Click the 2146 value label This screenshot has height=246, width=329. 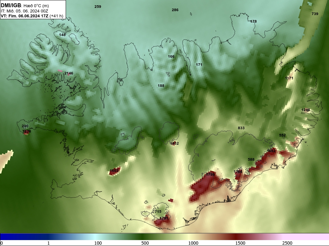click(x=69, y=73)
